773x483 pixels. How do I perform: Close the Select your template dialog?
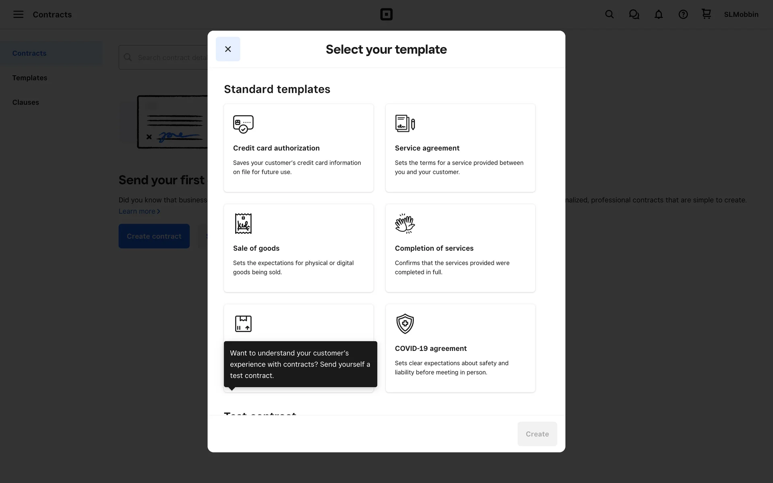coord(228,49)
